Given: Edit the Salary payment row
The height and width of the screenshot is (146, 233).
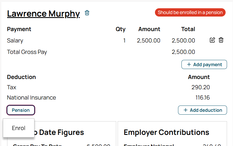Looking at the screenshot, I should pyautogui.click(x=212, y=40).
